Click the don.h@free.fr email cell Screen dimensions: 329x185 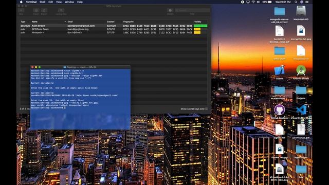coord(75,32)
